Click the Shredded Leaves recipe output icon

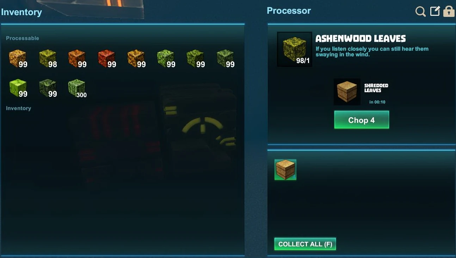point(347,92)
